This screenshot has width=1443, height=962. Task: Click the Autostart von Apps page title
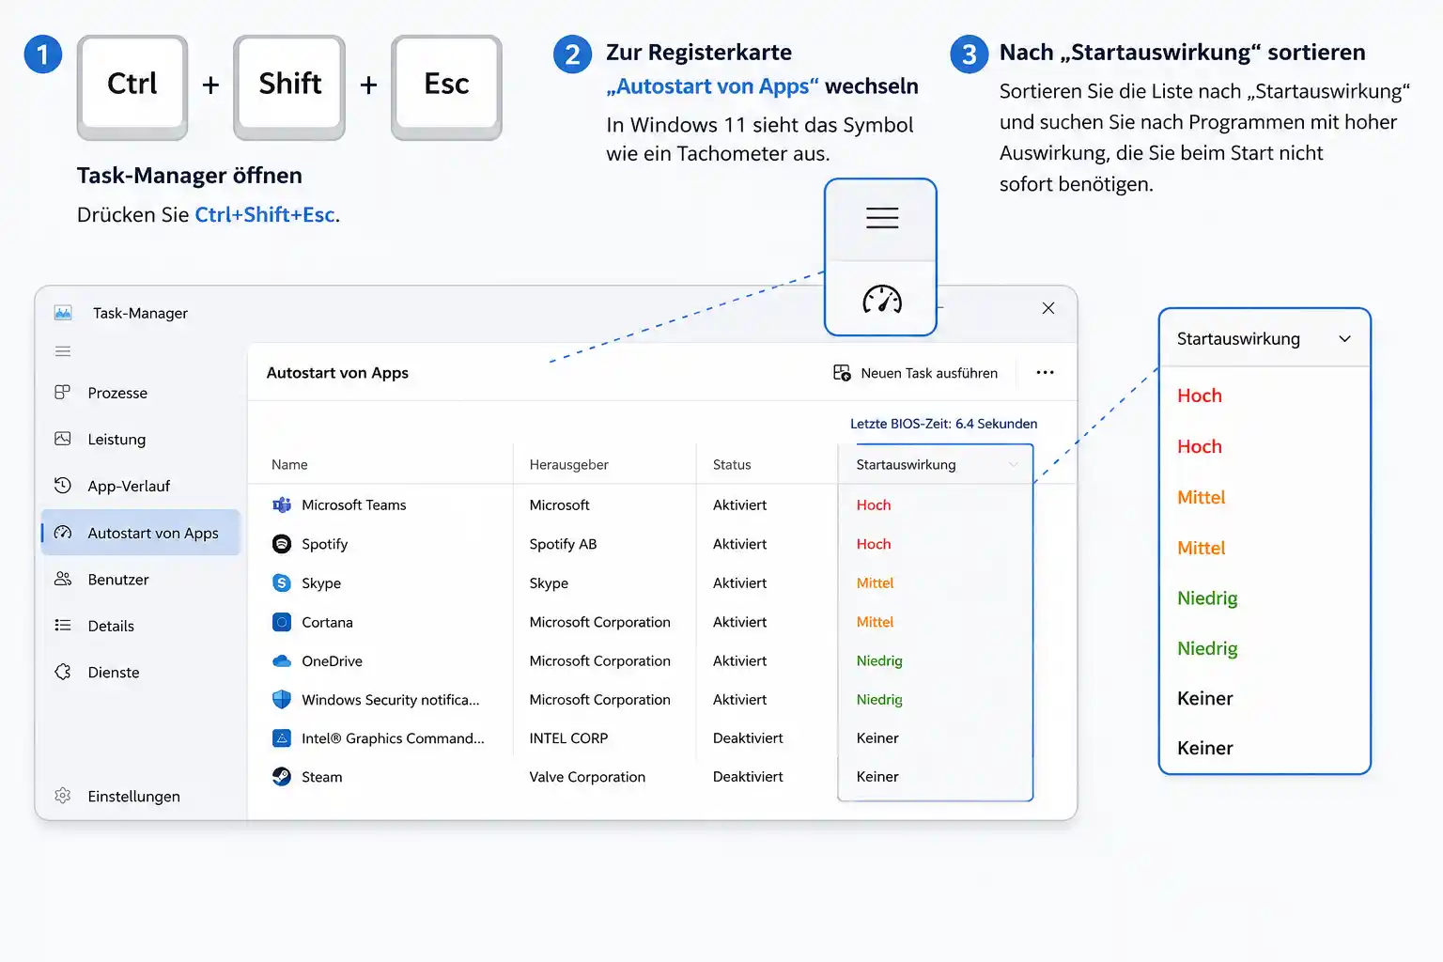(337, 373)
